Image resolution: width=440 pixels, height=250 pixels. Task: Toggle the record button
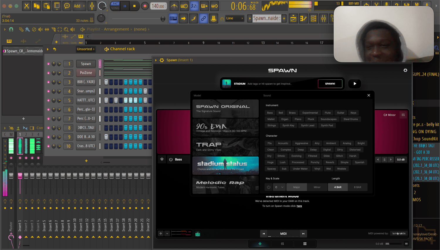pyautogui.click(x=145, y=6)
